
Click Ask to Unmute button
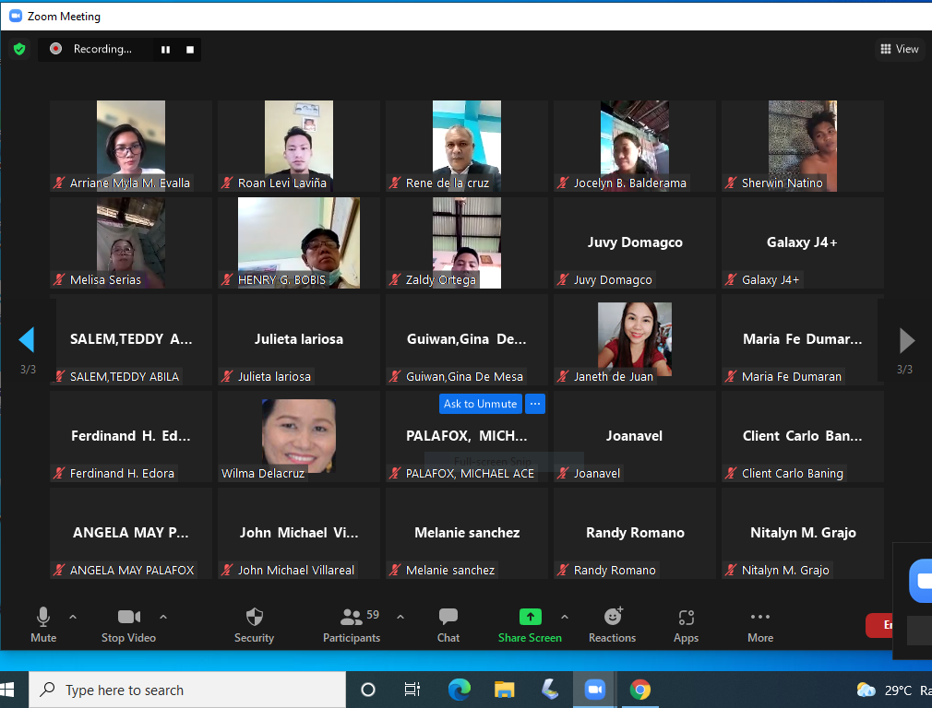[x=480, y=404]
